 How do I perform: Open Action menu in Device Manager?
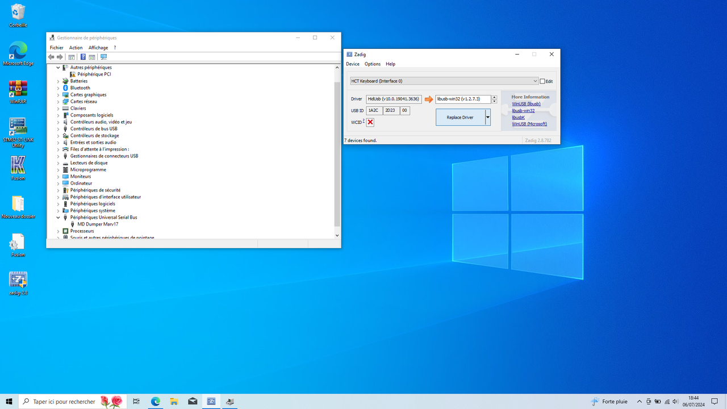pos(76,48)
